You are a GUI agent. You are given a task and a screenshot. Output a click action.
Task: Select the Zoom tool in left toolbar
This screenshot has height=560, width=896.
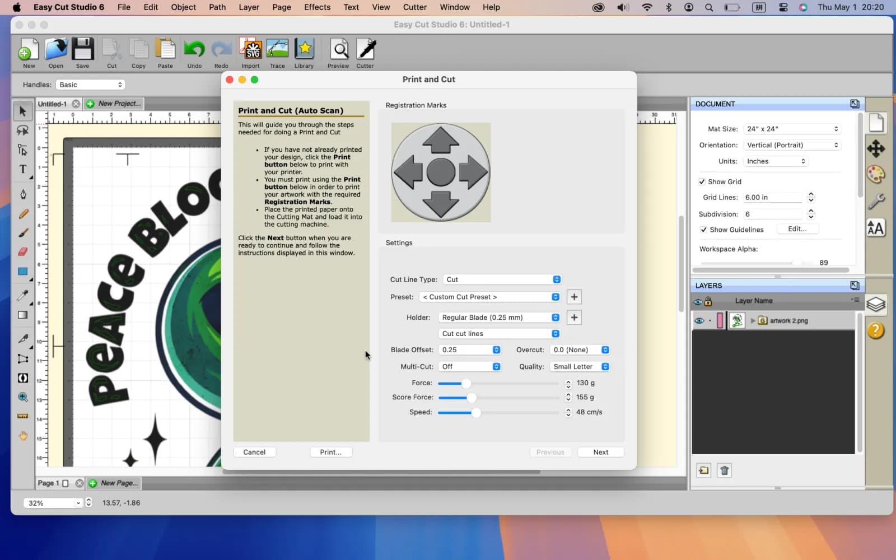point(22,397)
